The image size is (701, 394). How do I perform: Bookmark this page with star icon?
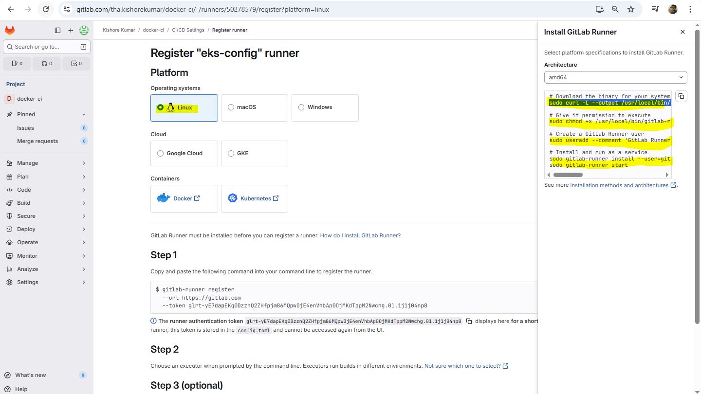[x=631, y=9]
